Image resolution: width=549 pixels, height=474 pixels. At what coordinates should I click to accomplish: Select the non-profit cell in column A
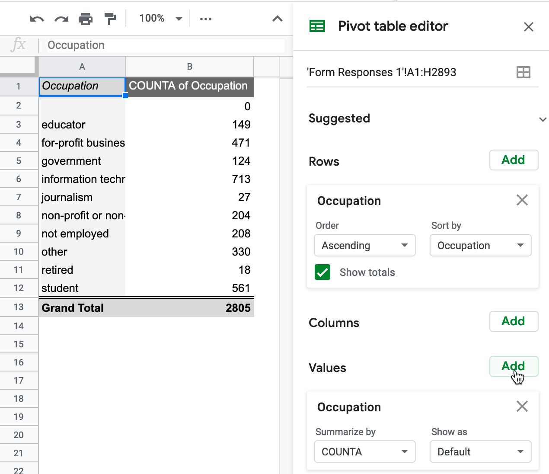point(82,215)
